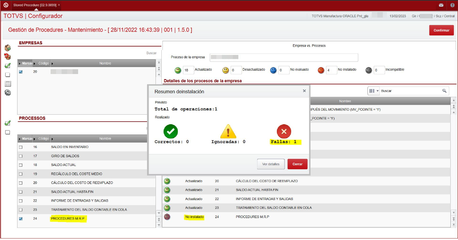Check process 18 Saldo actual
458x240 pixels.
tap(21, 165)
